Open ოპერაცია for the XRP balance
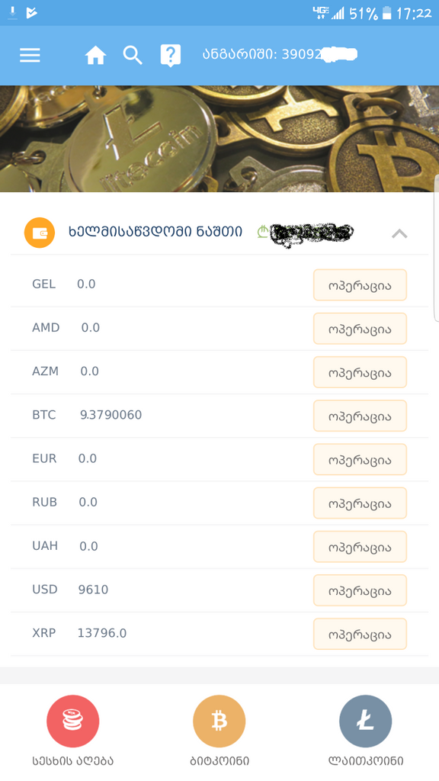This screenshot has width=439, height=781. pos(359,634)
